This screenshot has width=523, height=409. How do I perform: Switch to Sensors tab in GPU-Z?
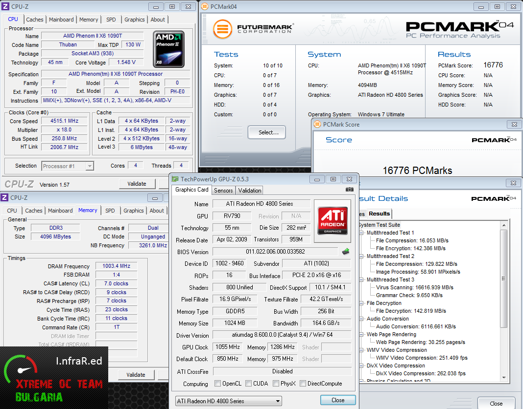click(x=223, y=191)
